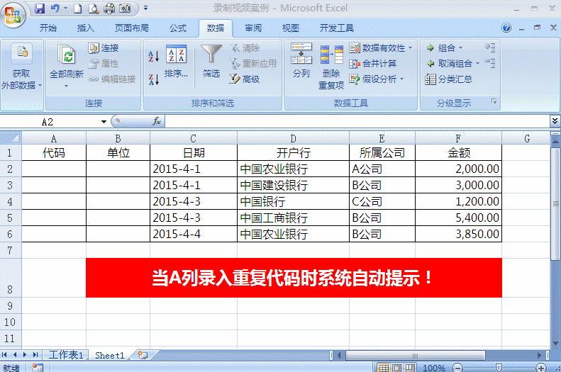
Task: Click the zoom in plus button
Action: (541, 368)
